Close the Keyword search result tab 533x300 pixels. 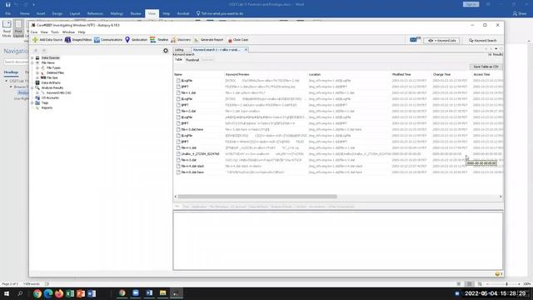246,50
